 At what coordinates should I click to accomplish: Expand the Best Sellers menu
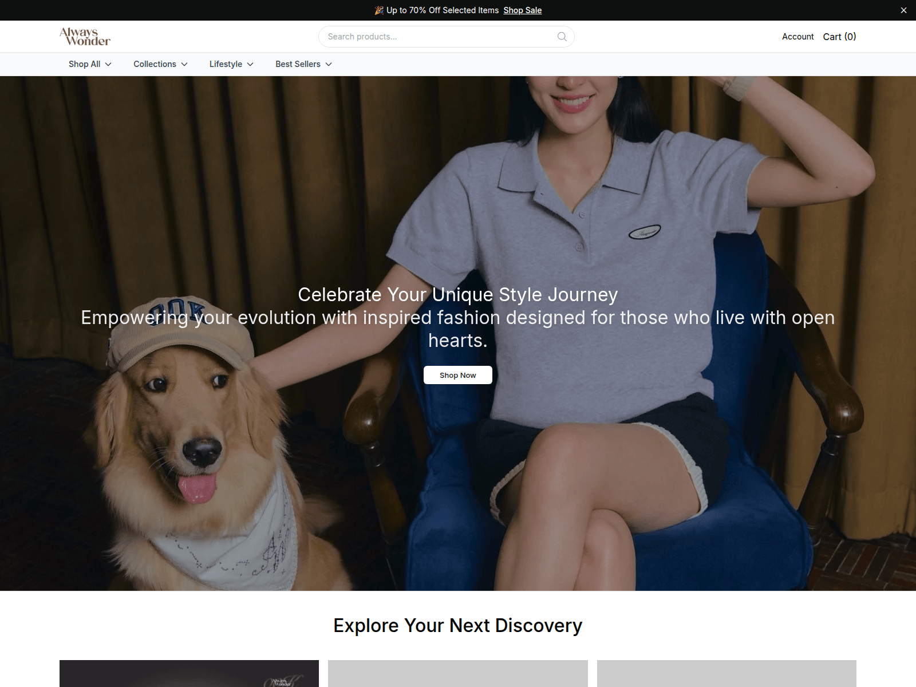(x=303, y=64)
